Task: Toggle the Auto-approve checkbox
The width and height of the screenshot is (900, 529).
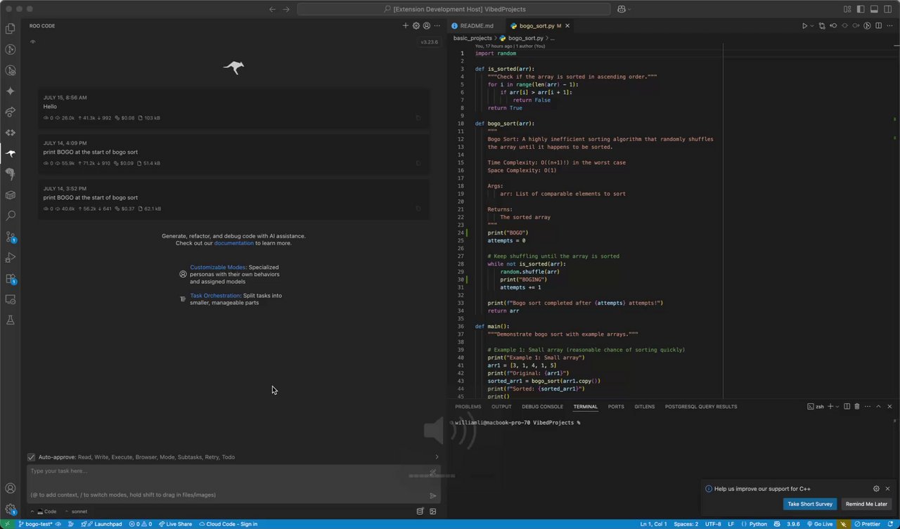Action: pos(31,457)
